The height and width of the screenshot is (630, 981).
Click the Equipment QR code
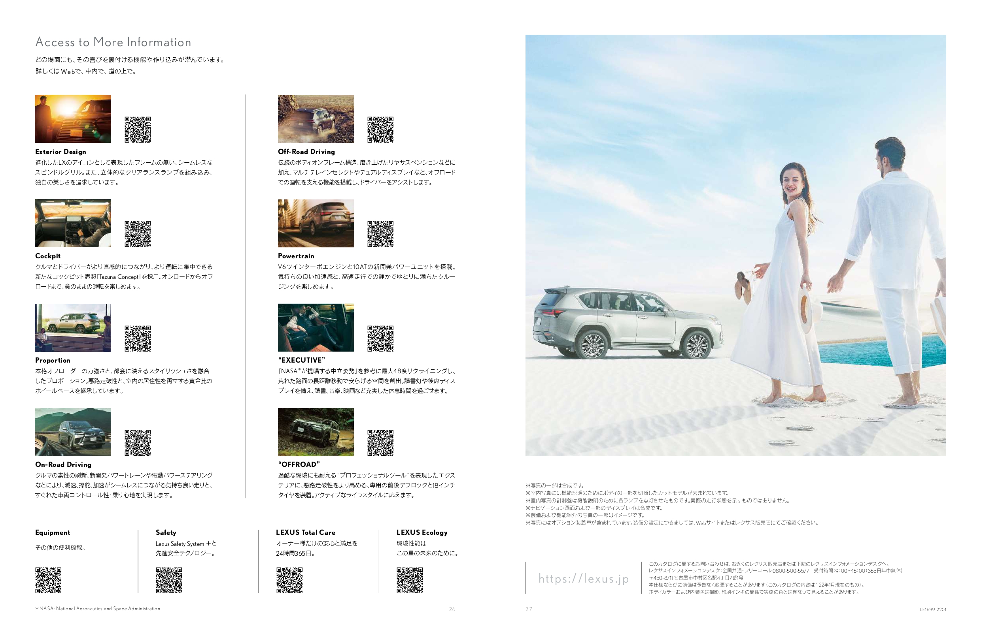click(x=48, y=580)
